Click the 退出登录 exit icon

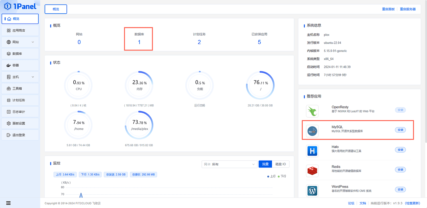pos(9,135)
